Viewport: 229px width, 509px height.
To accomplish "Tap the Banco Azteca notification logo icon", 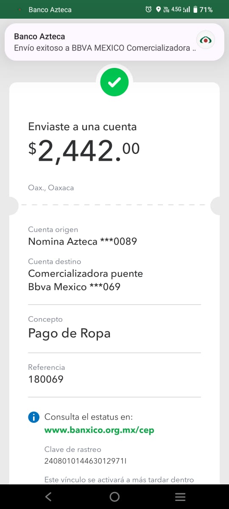I will [x=206, y=40].
